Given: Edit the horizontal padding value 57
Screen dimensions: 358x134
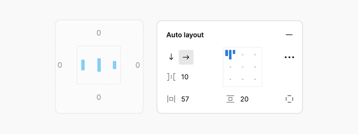Looking at the screenshot, I should tap(185, 99).
